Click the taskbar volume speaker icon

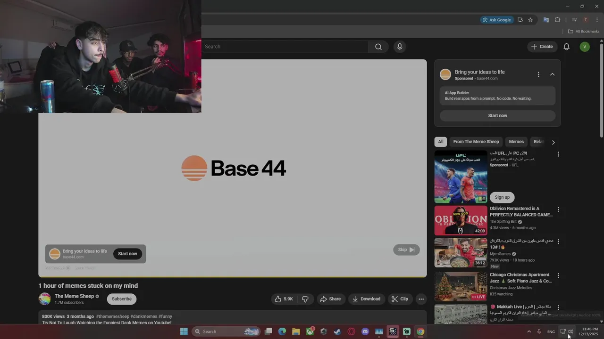pyautogui.click(x=570, y=331)
